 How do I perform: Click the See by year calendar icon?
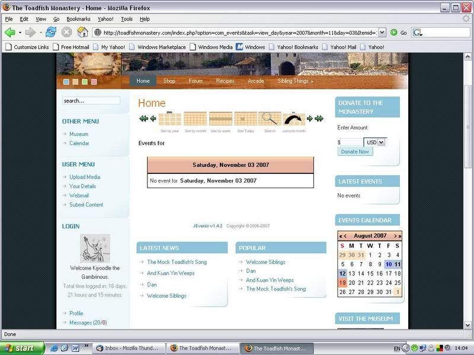169,119
